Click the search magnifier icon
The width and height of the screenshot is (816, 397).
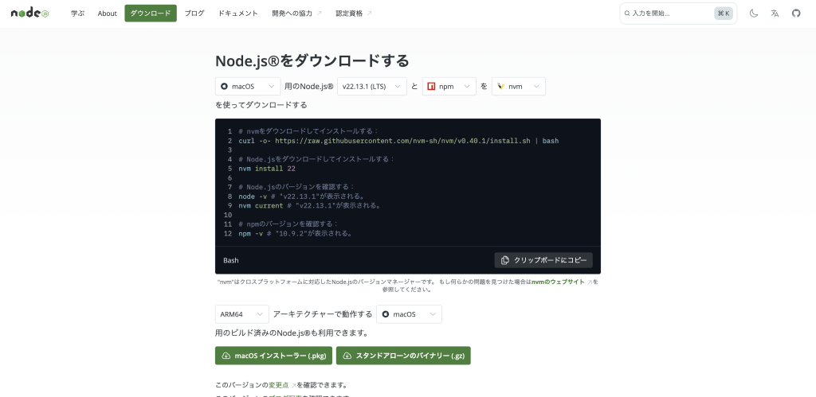(x=628, y=14)
